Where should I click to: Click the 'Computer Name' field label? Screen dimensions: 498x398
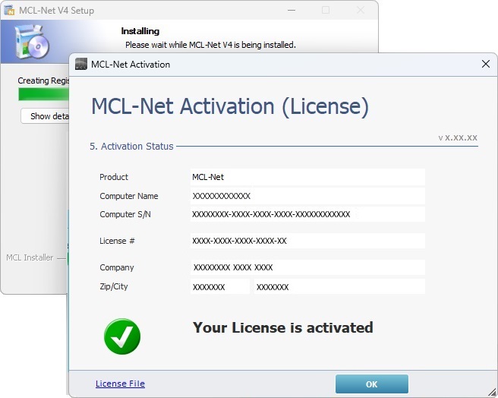point(128,196)
